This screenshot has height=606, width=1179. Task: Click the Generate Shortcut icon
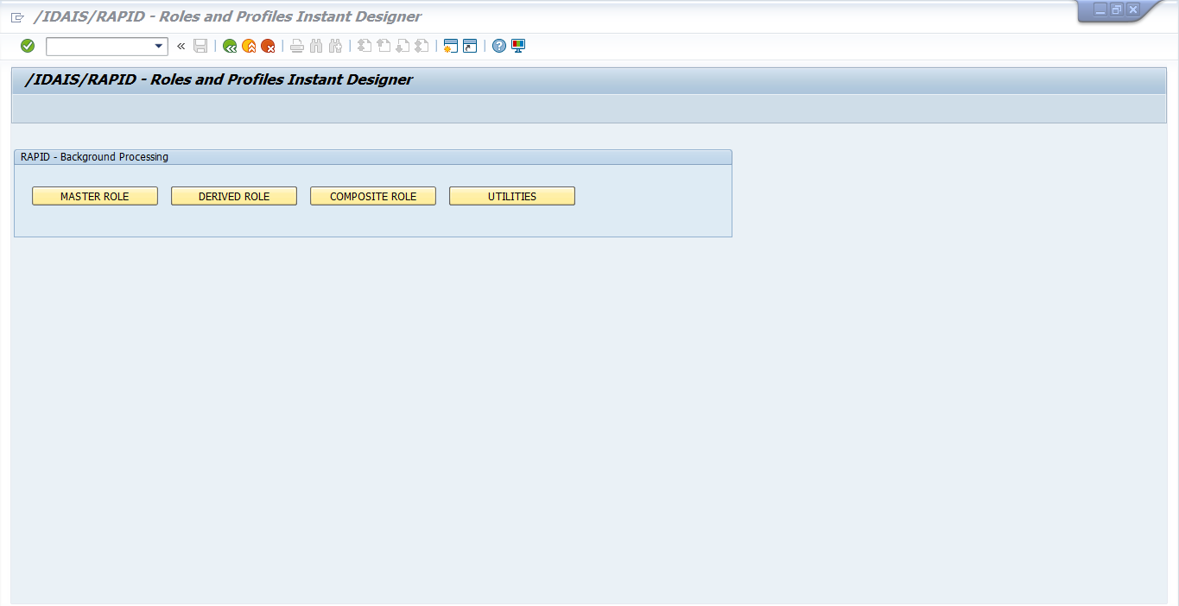pos(470,46)
